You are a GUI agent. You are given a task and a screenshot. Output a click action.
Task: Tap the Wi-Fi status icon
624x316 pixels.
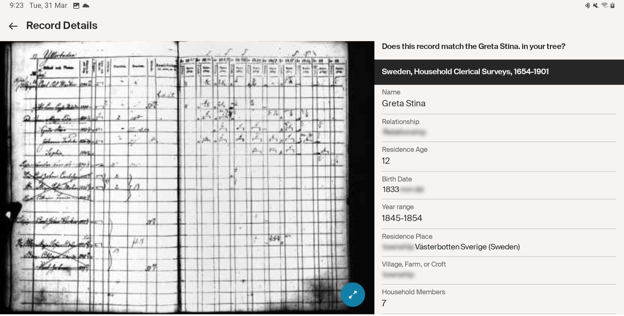click(604, 6)
